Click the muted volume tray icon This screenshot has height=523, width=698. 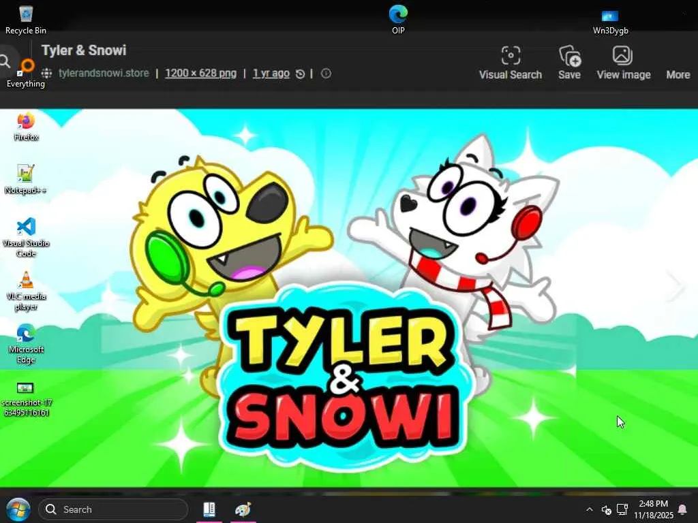tap(606, 509)
